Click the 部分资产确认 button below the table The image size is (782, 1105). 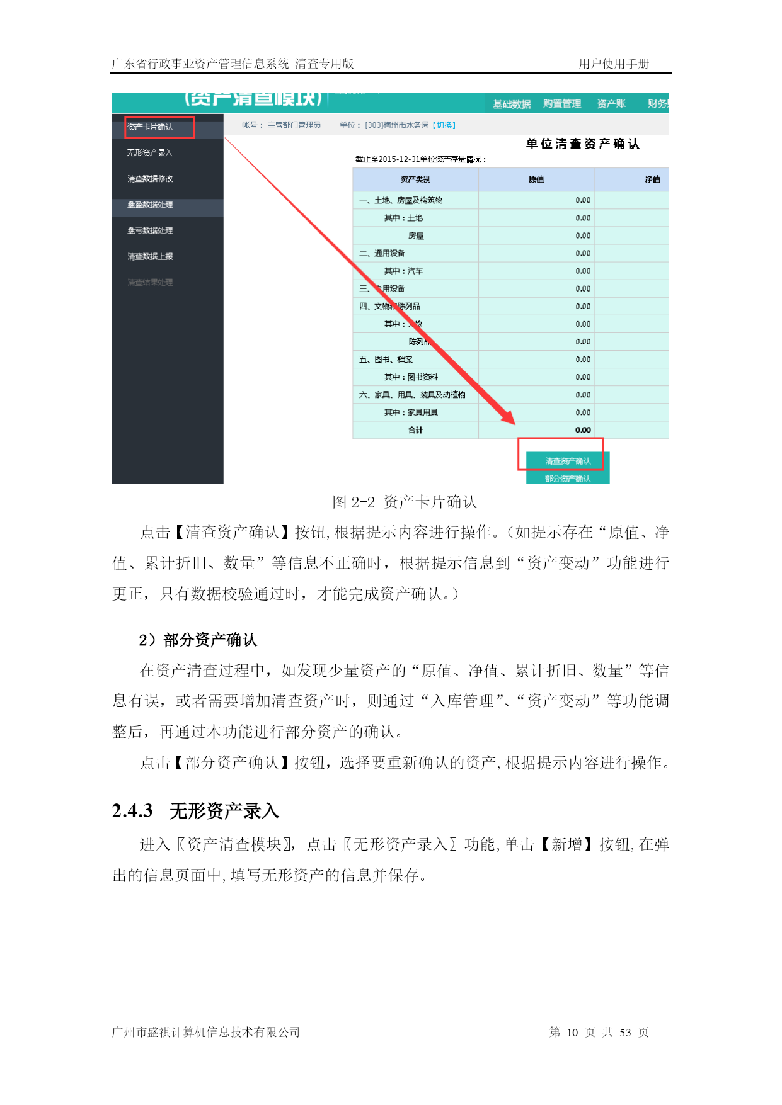(568, 479)
